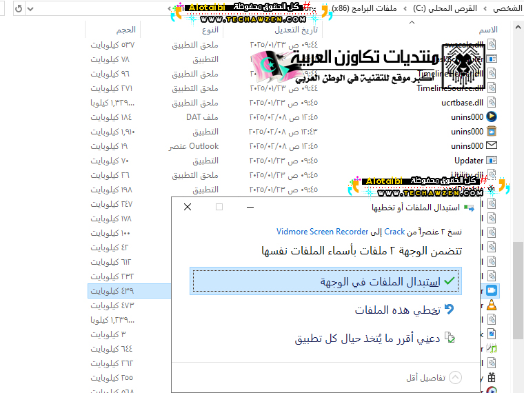Click the ١٩ كيلوبايت size cell
524x393 pixels.
click(x=109, y=146)
